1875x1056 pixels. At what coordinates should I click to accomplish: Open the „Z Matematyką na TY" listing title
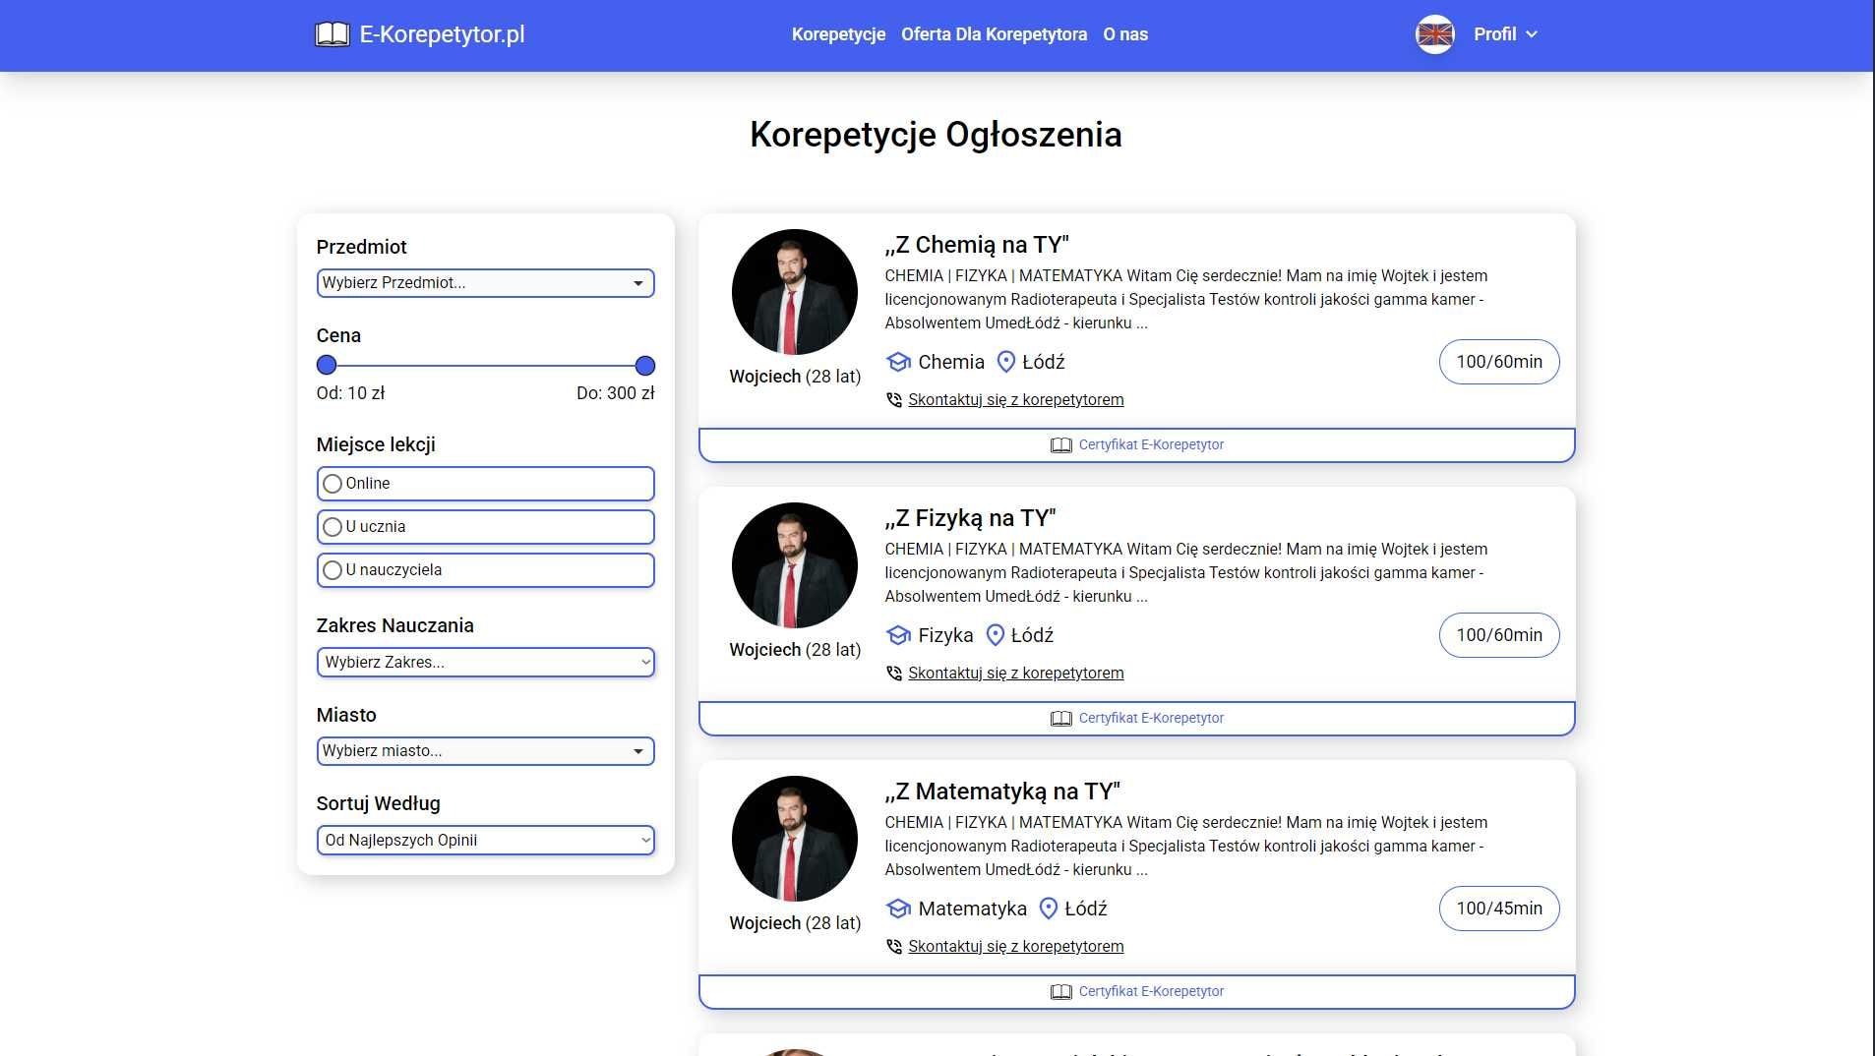tap(1001, 792)
